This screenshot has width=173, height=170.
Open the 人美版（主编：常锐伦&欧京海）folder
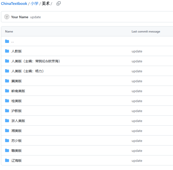(36, 61)
